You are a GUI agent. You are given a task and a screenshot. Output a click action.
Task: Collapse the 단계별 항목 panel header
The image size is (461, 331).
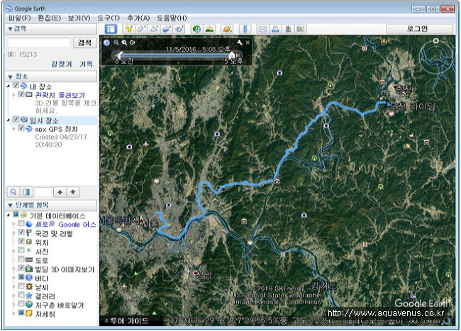pos(51,205)
